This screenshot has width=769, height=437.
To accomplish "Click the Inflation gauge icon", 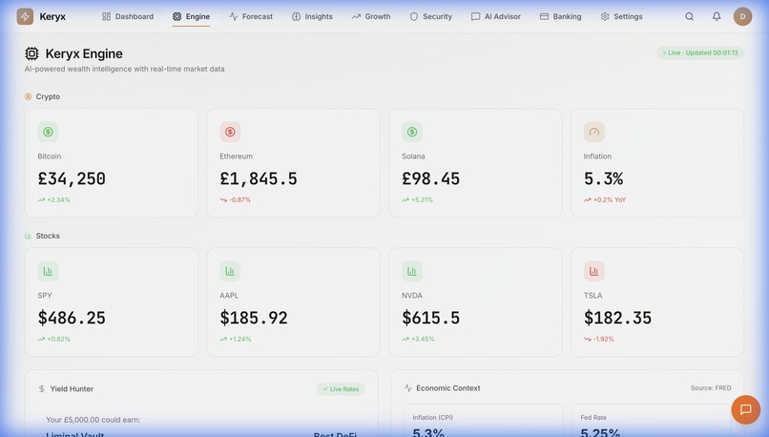I will (x=593, y=132).
